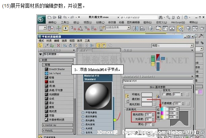Click the 高光反射 color swatch
The height and width of the screenshot is (138, 206).
click(147, 104)
